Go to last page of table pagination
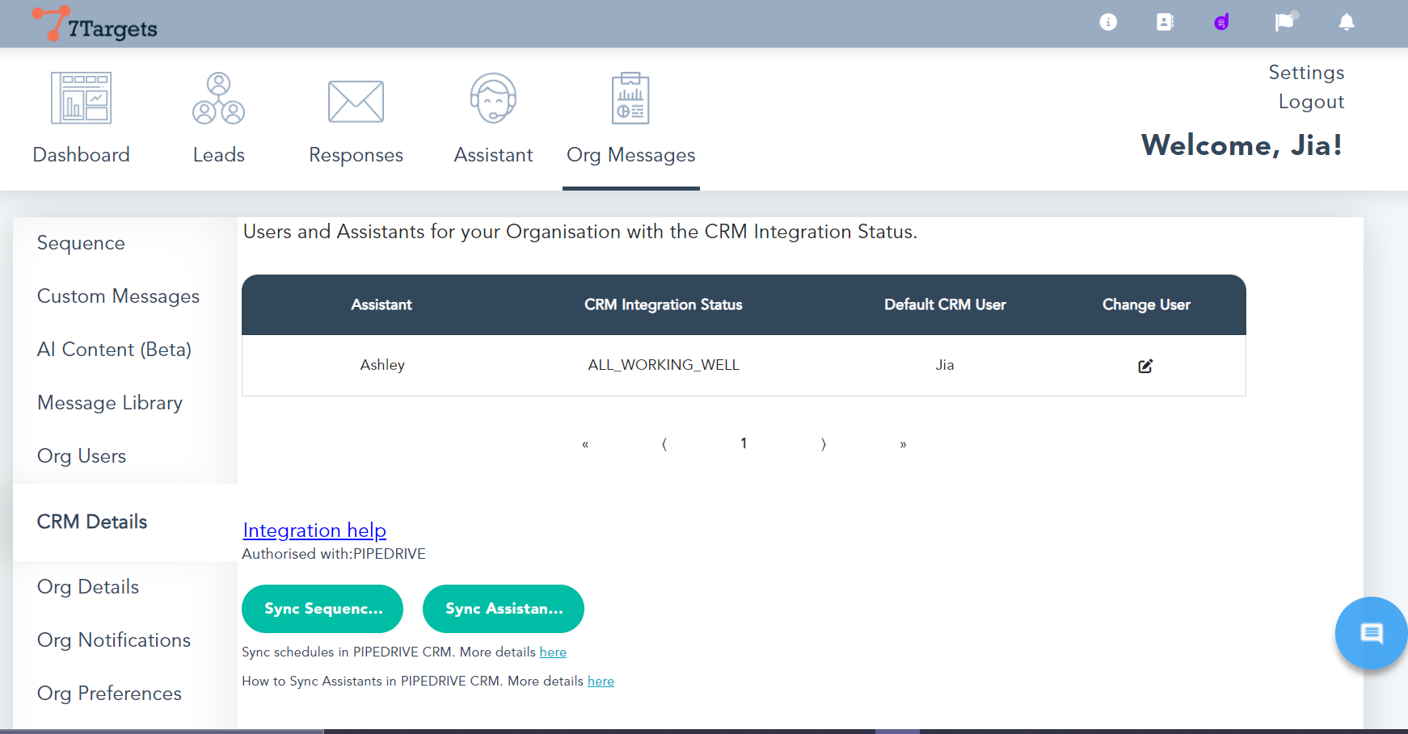 click(x=903, y=444)
